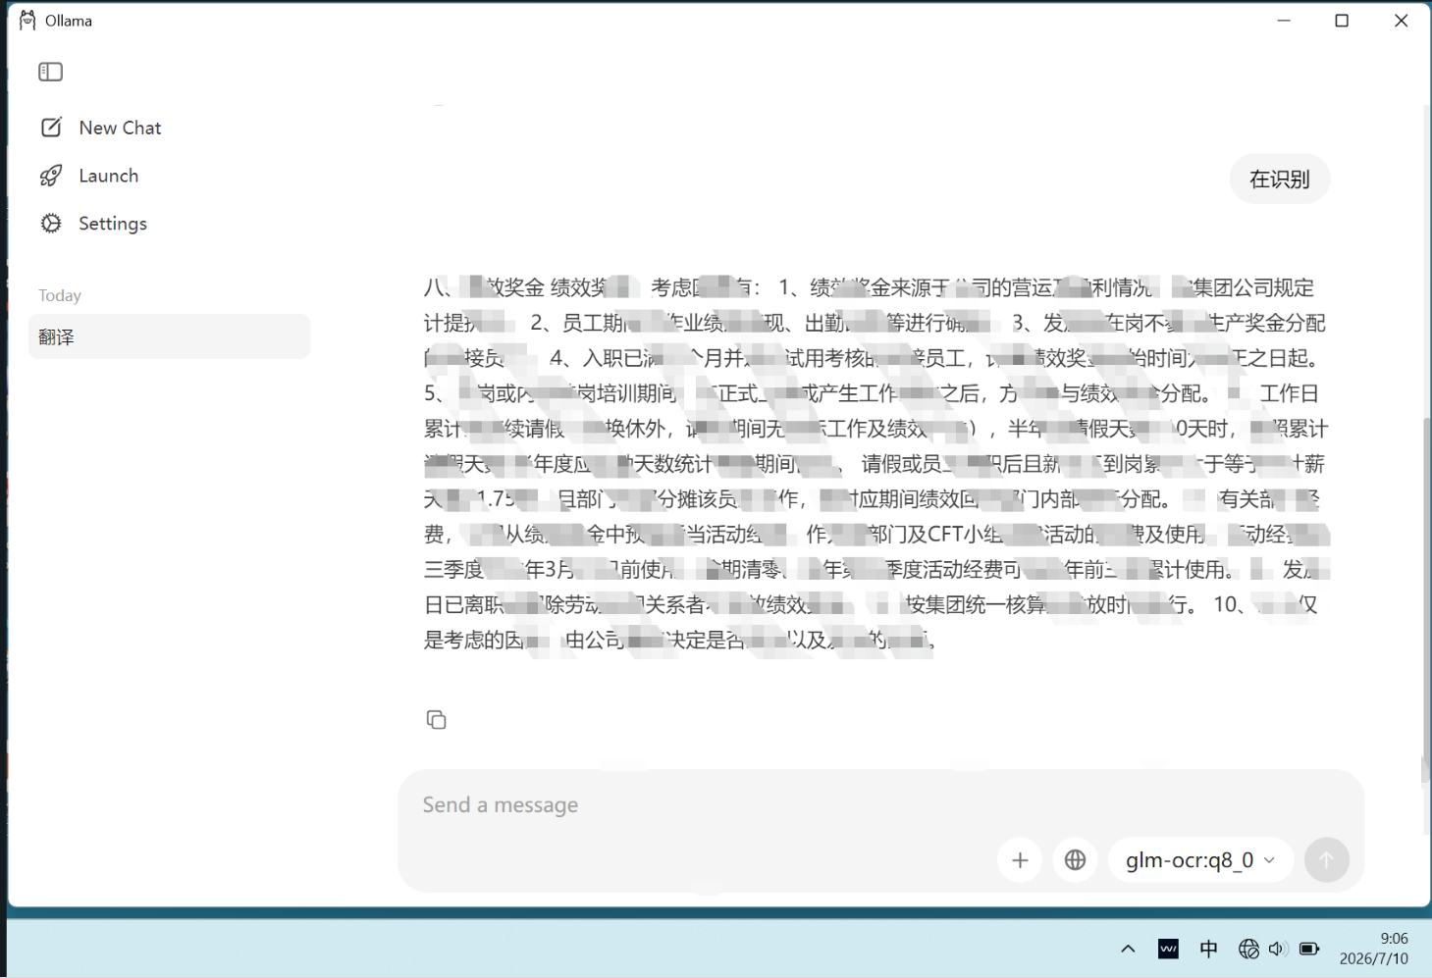This screenshot has height=978, width=1432.
Task: Click the 在识别 user message bubble
Action: pyautogui.click(x=1279, y=180)
